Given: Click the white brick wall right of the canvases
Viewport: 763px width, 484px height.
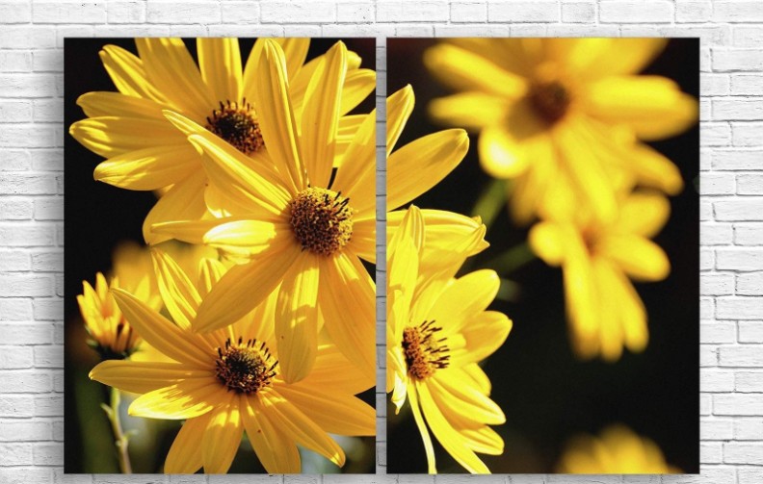Looking at the screenshot, I should tap(730, 255).
